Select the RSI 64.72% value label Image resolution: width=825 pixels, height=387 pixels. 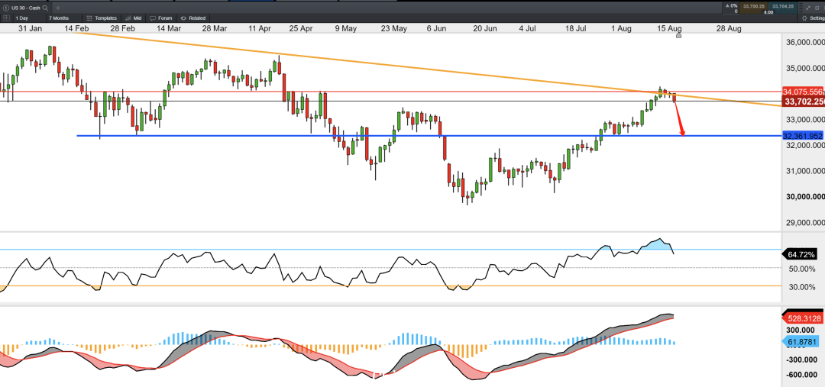(x=801, y=254)
